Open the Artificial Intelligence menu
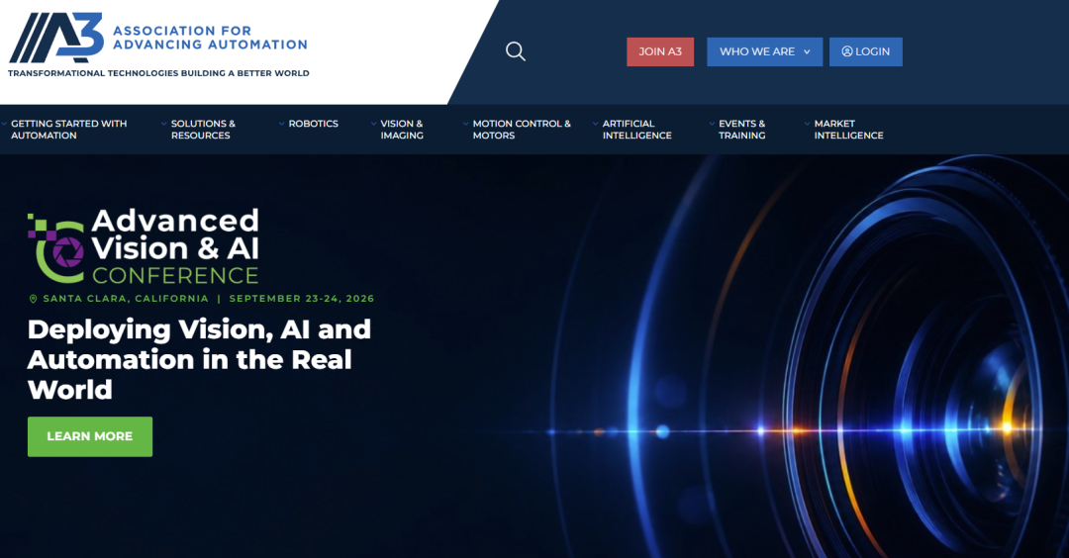1069x558 pixels. [x=636, y=130]
